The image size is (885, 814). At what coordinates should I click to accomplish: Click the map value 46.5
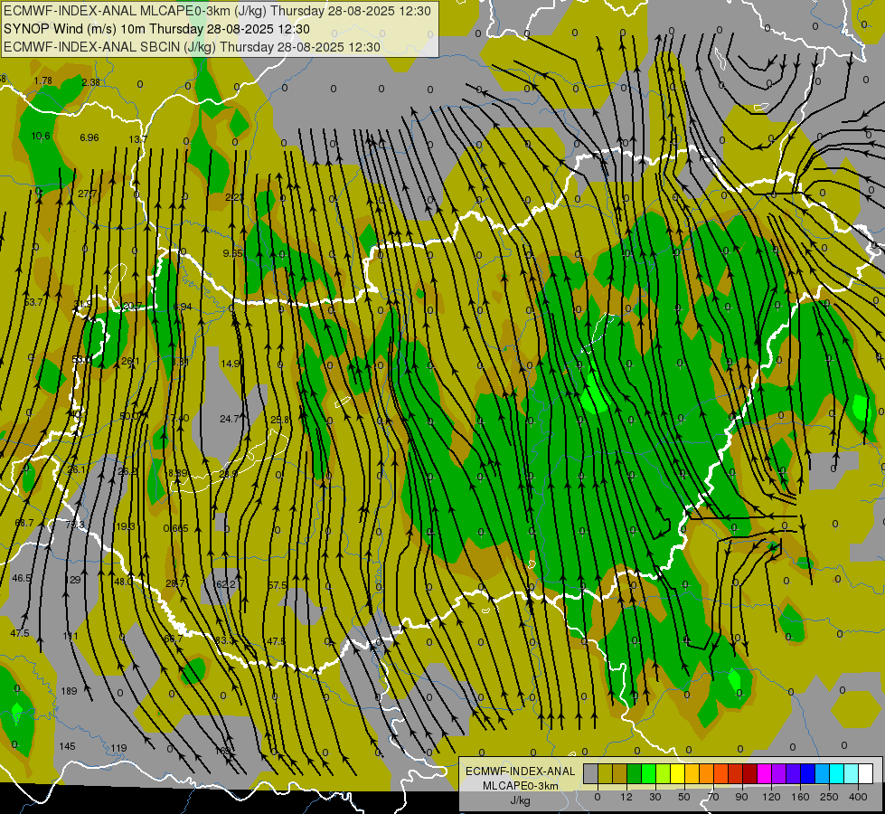(x=22, y=579)
